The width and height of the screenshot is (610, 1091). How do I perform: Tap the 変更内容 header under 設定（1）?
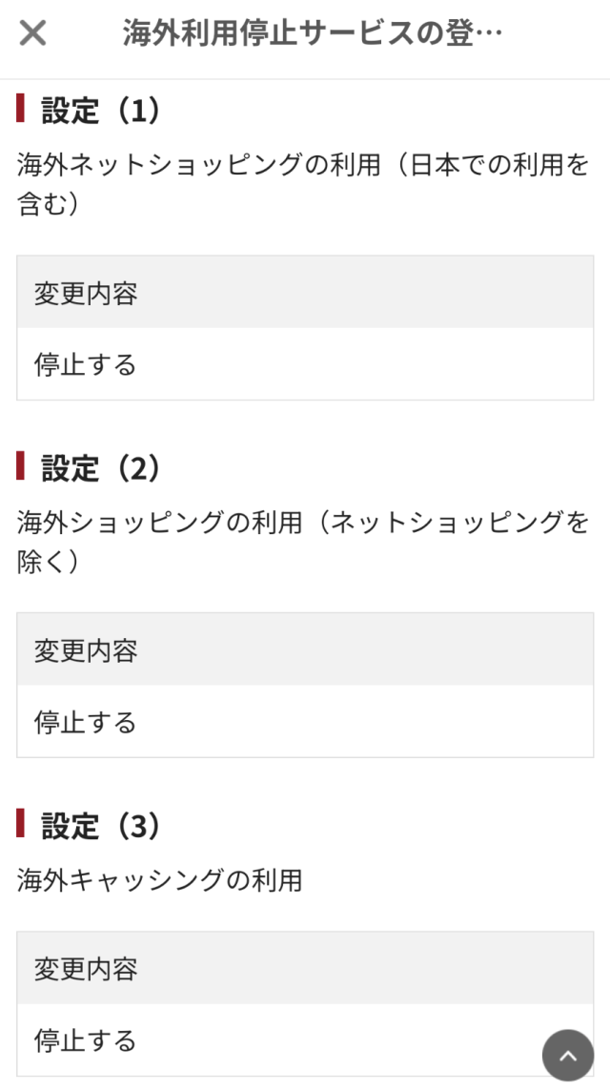[86, 294]
